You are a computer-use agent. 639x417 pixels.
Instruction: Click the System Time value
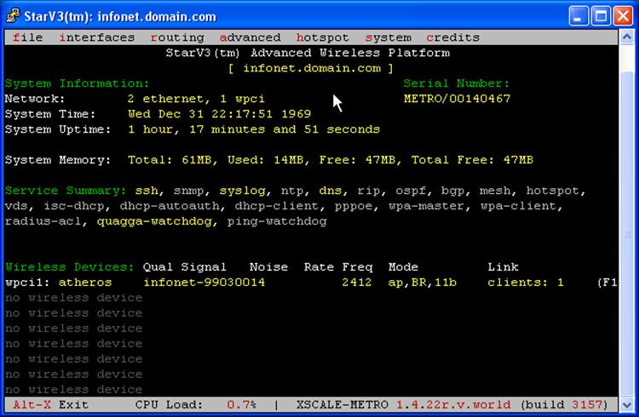click(x=220, y=114)
